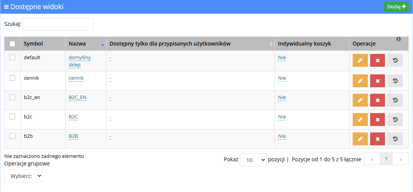This screenshot has width=413, height=192.
Task: Check the b2b row checkbox
Action: [x=13, y=136]
